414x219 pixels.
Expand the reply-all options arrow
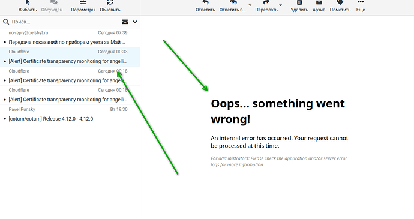point(250,5)
